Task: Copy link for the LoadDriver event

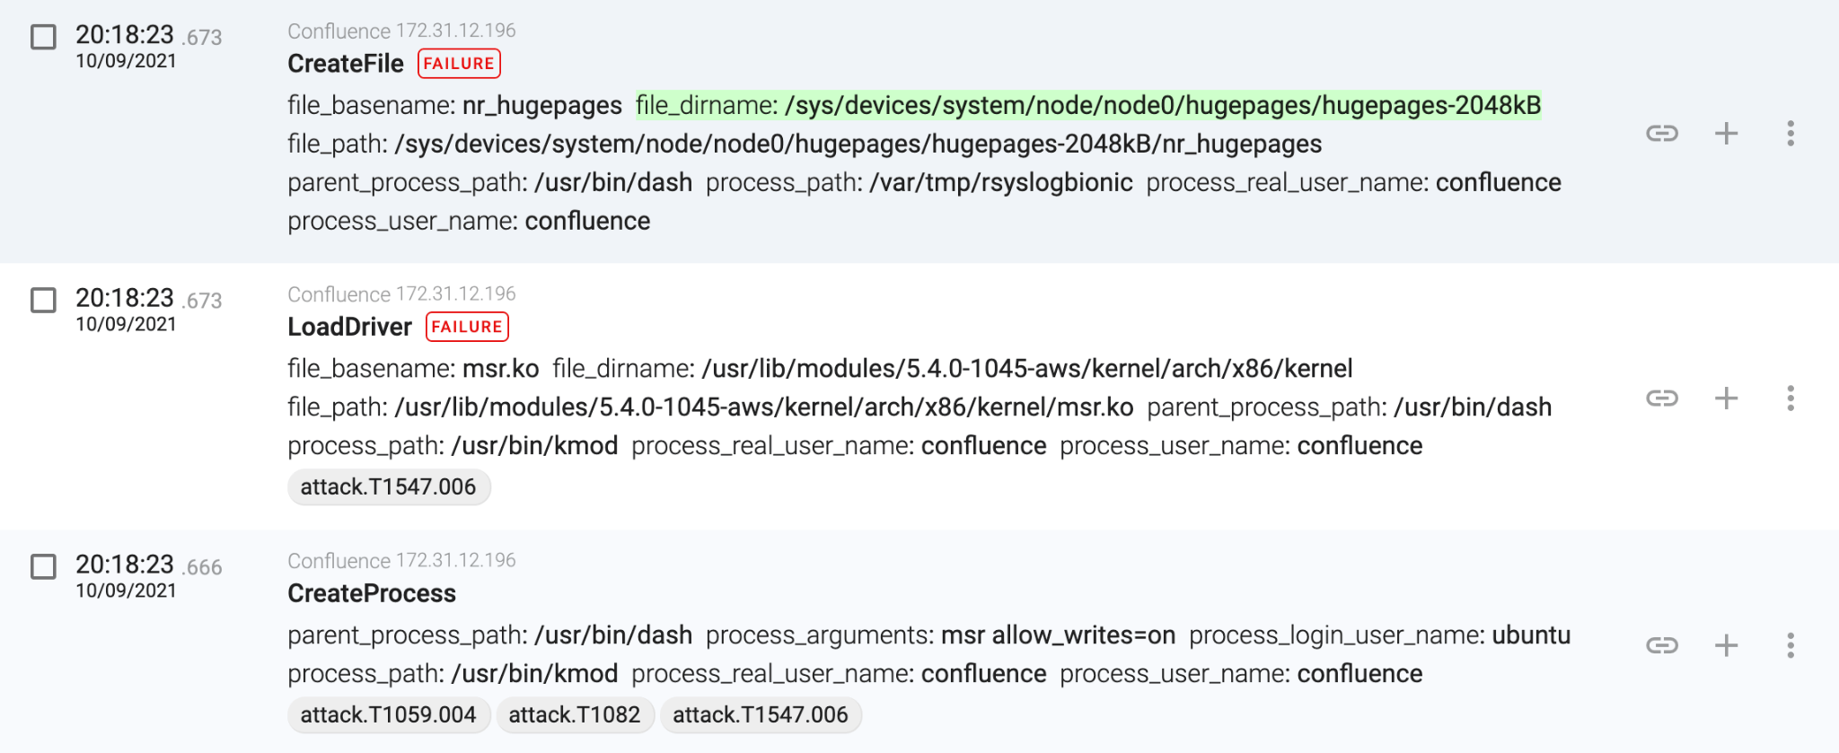Action: (x=1662, y=398)
